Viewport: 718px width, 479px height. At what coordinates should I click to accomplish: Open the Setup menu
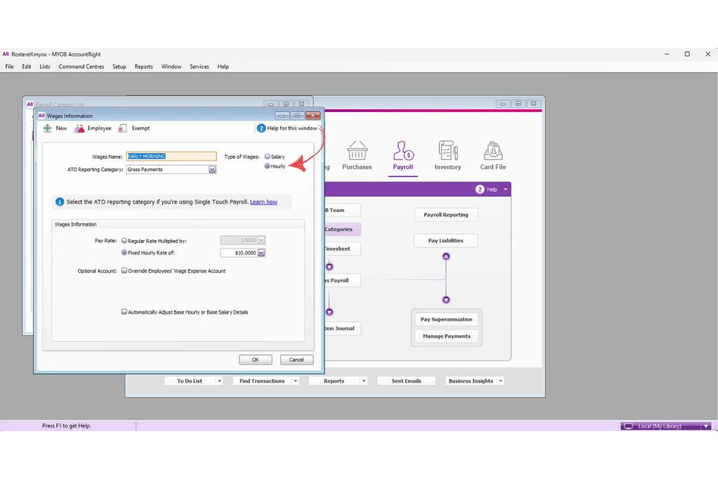click(x=119, y=66)
